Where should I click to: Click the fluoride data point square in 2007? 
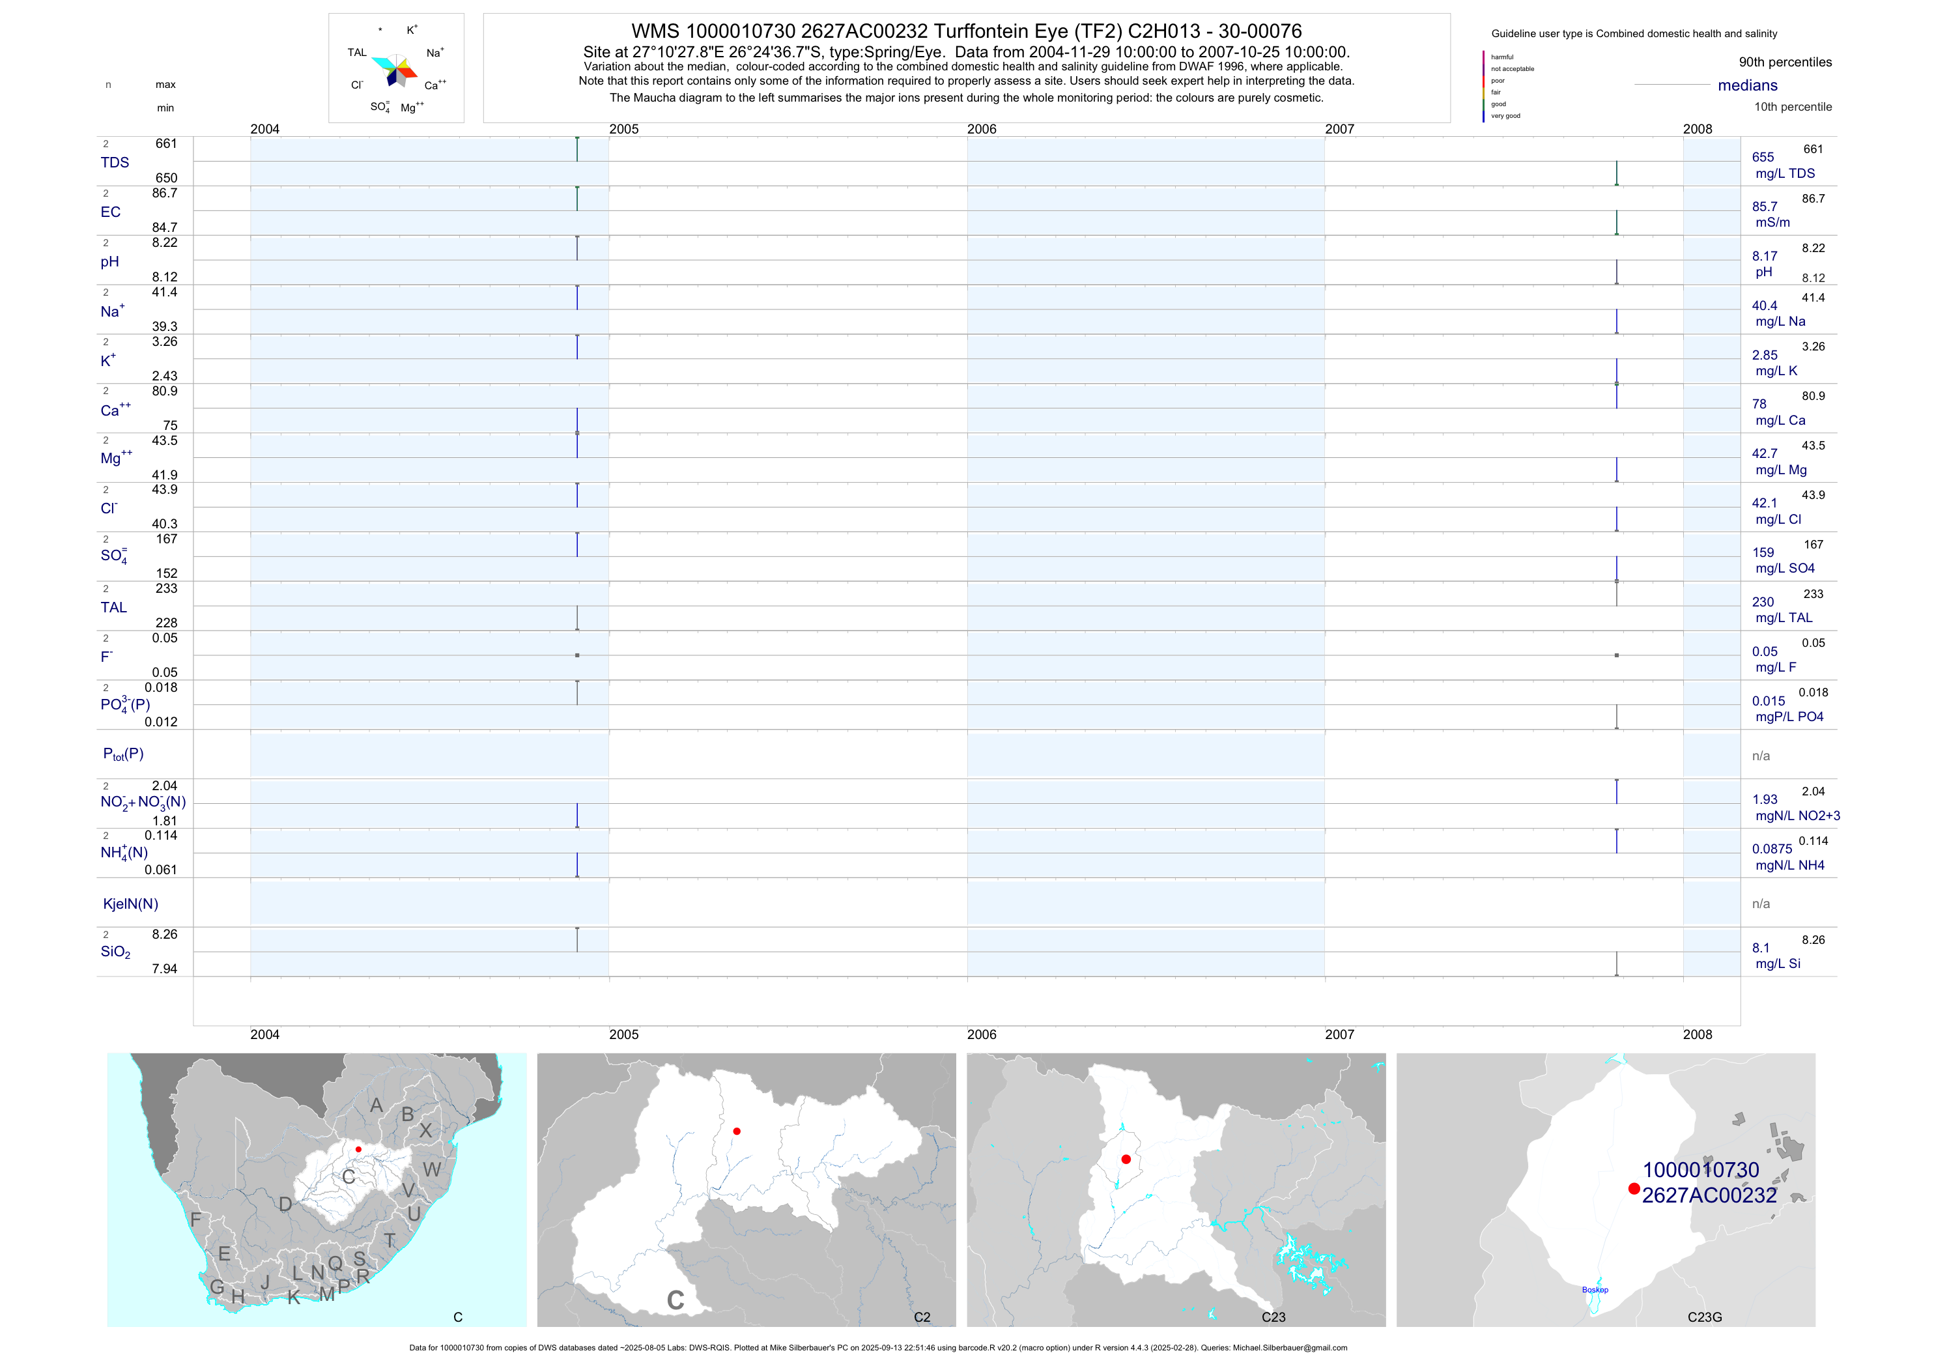[1616, 655]
